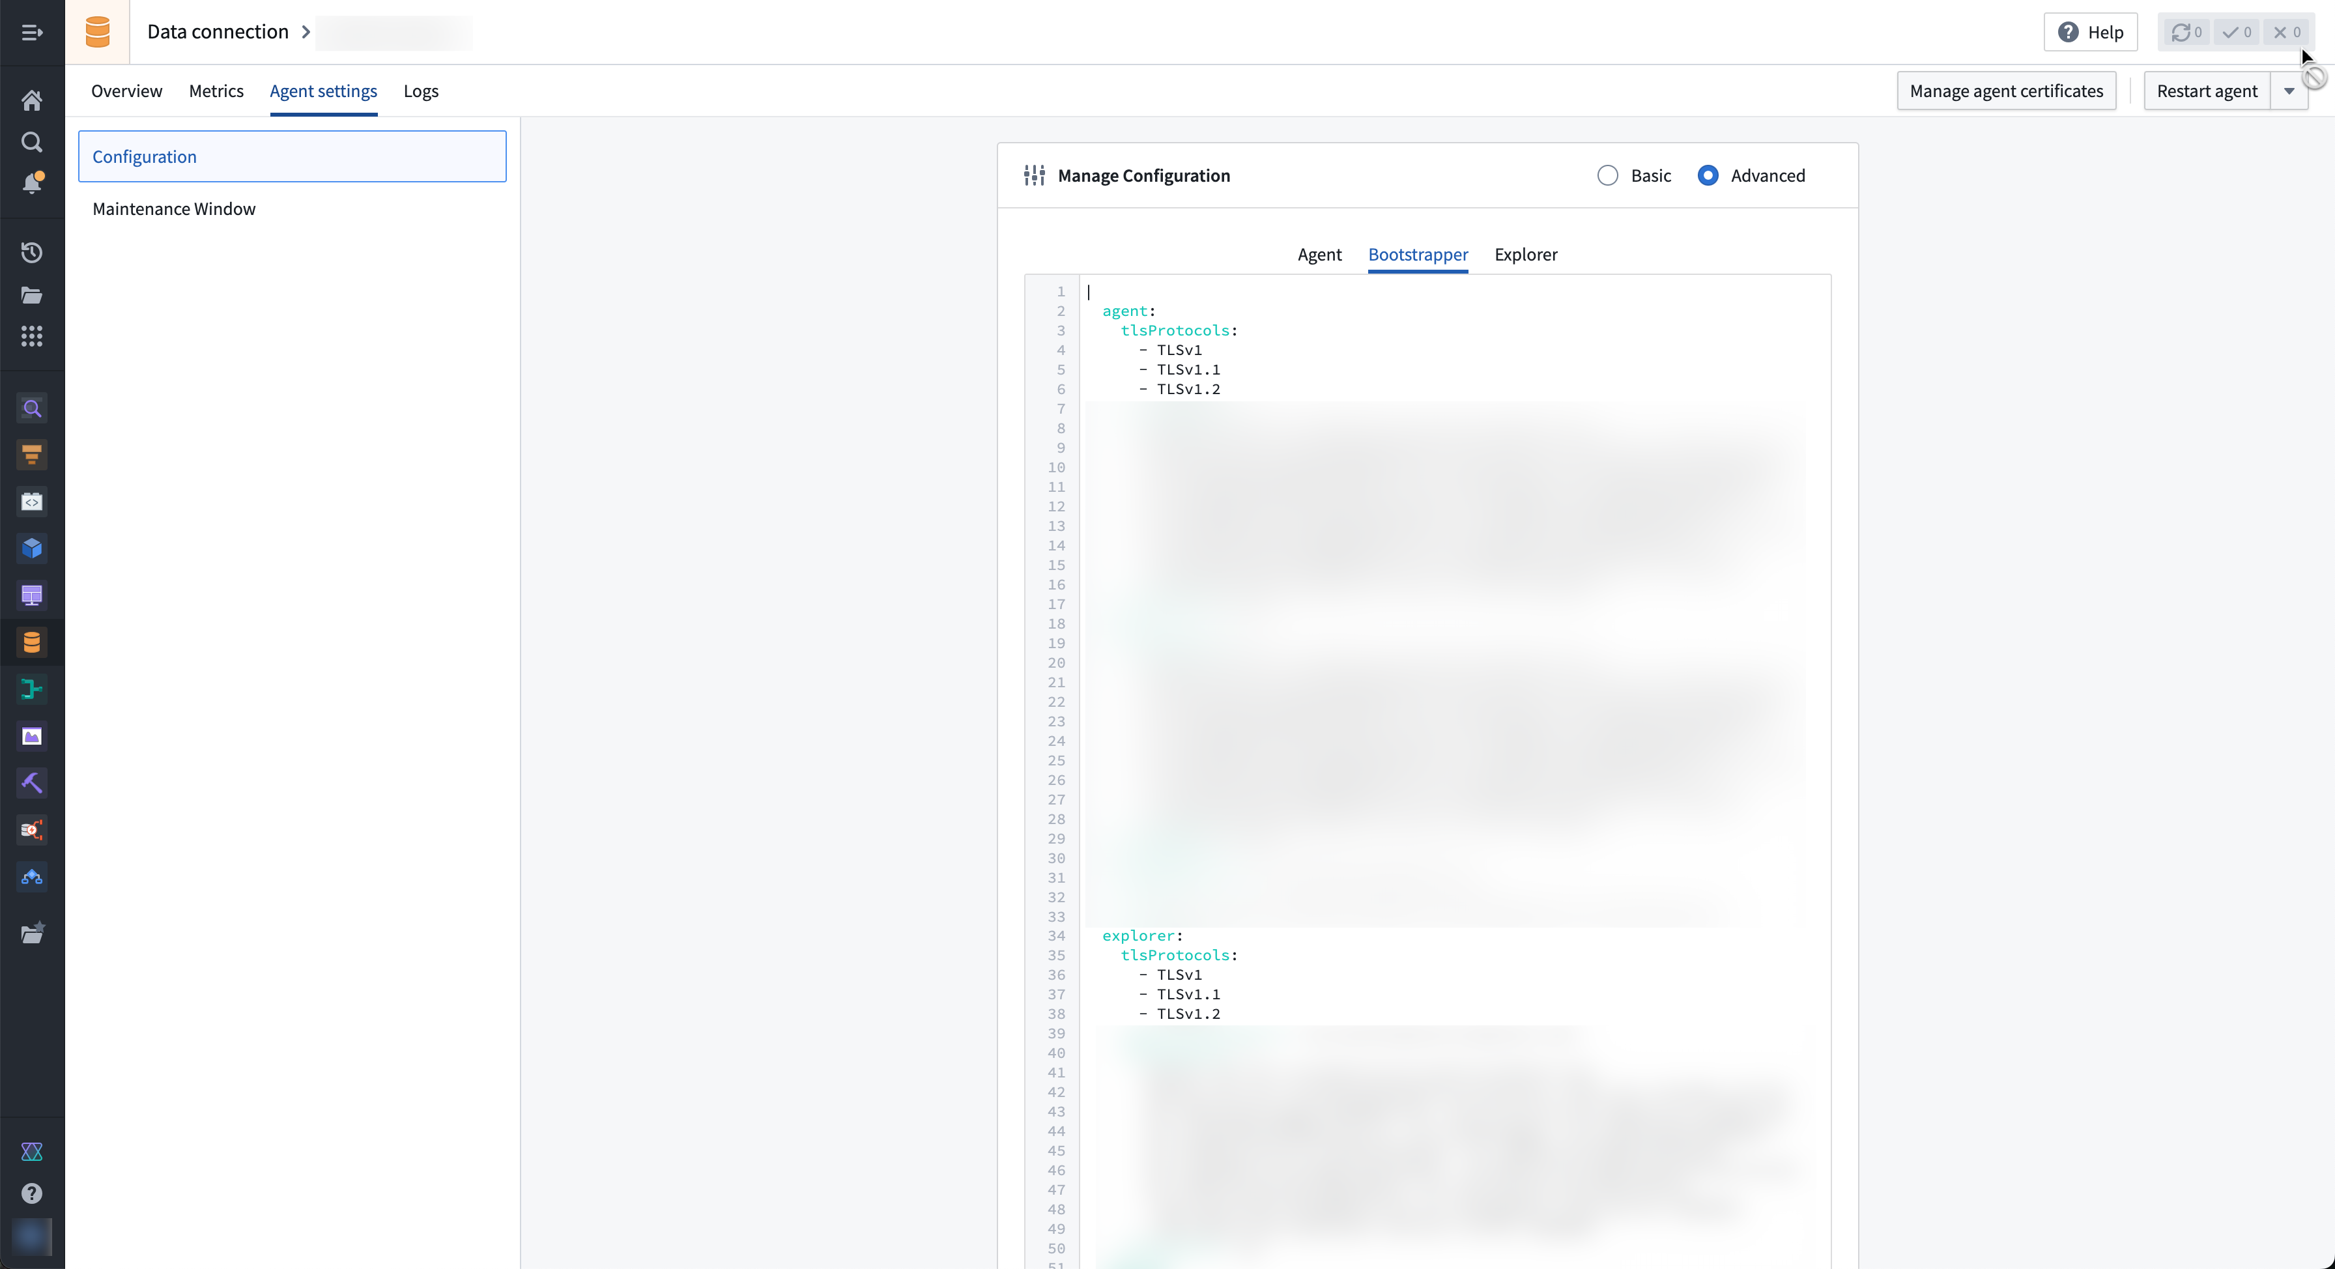
Task: Switch to the Metrics tab
Action: (x=216, y=92)
